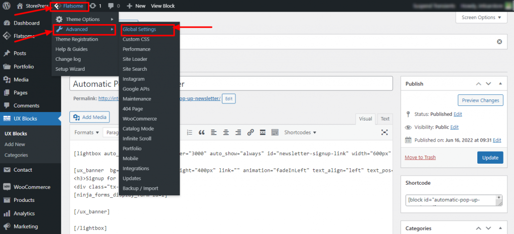This screenshot has height=234, width=514.
Task: Switch to the Text editor tab
Action: [385, 119]
